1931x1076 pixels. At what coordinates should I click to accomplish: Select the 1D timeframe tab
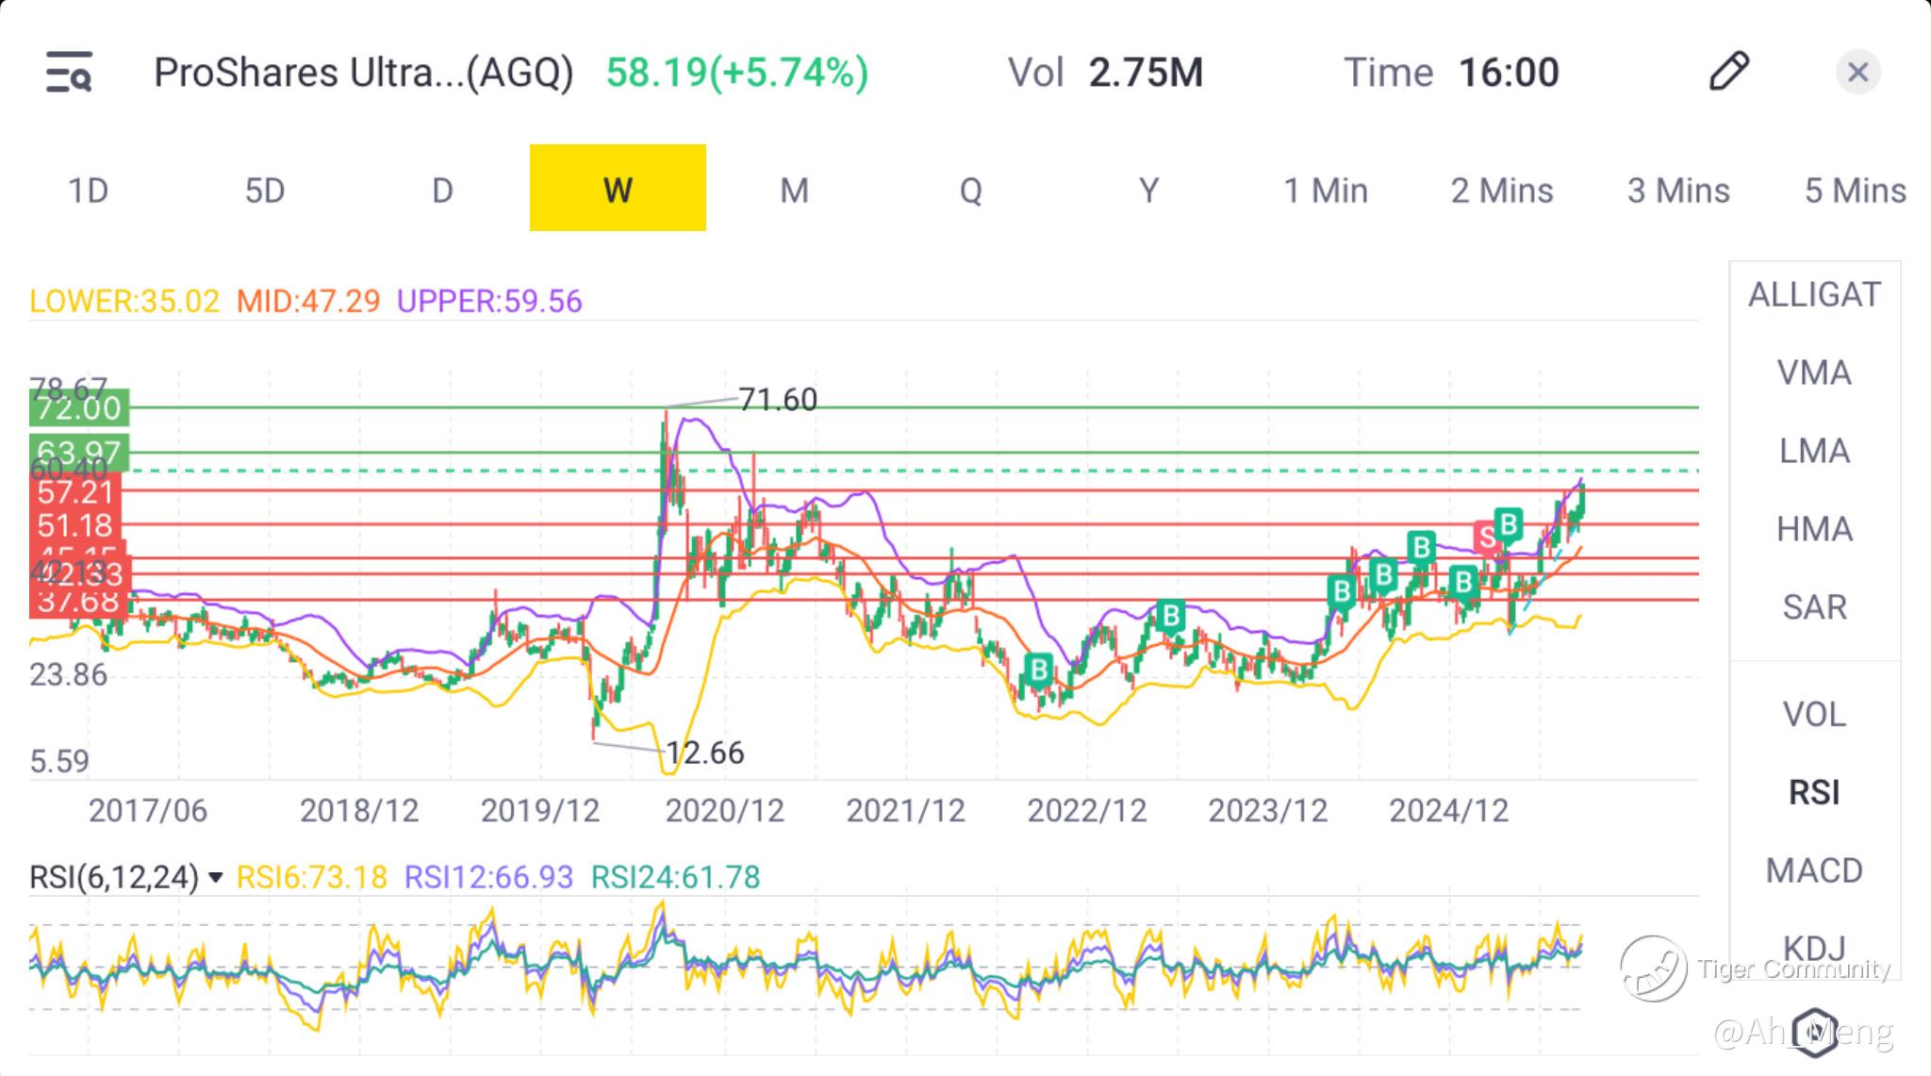(x=89, y=190)
